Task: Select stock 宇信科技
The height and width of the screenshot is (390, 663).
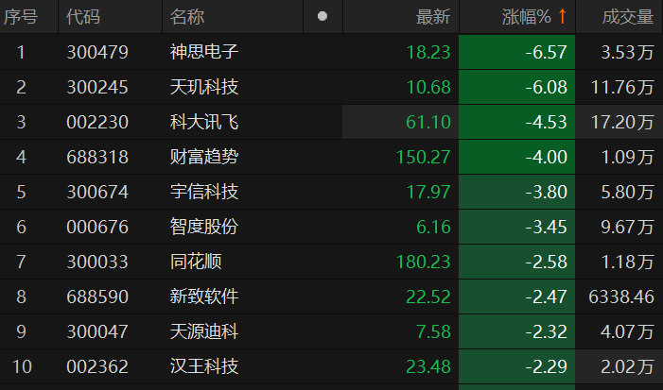Action: point(204,192)
